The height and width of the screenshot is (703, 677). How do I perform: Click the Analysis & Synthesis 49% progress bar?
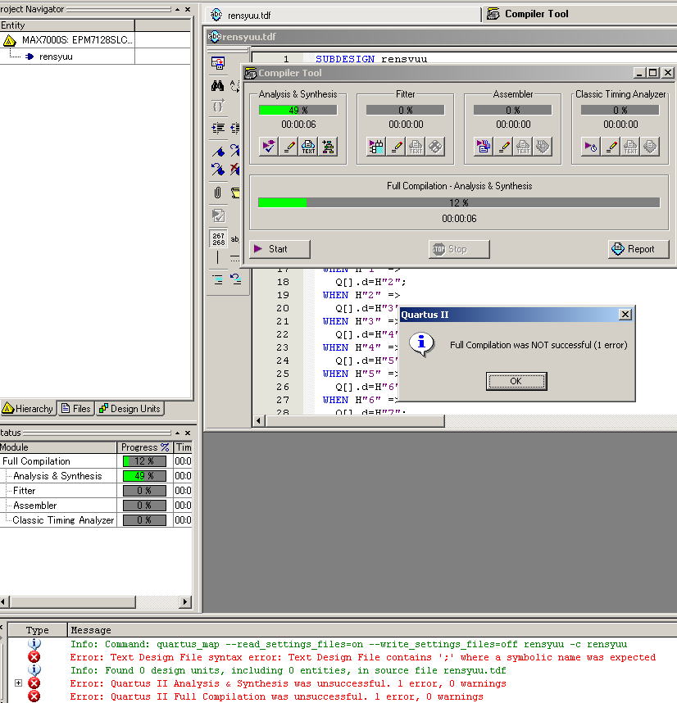(298, 110)
